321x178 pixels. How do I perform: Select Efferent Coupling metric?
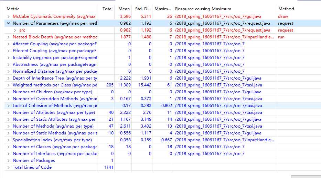coord(55,51)
